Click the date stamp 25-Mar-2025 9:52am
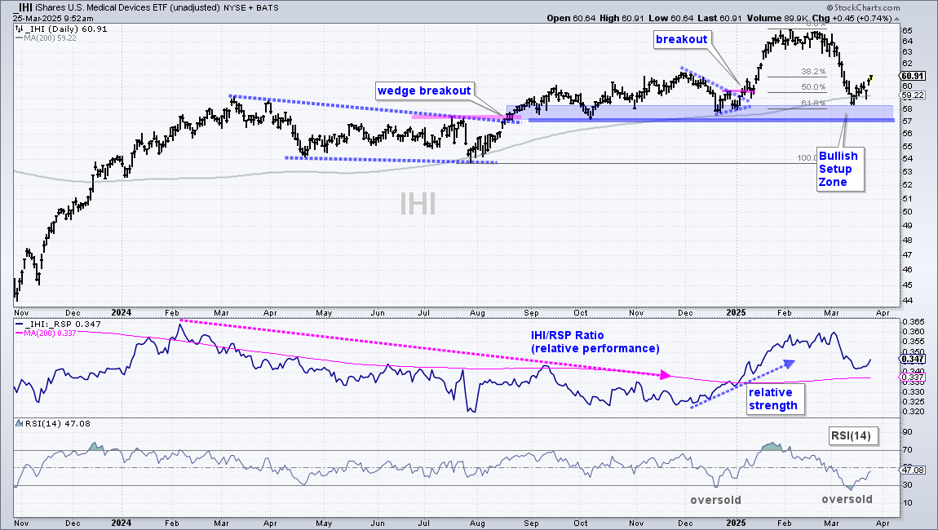Image resolution: width=938 pixels, height=530 pixels. coord(53,19)
